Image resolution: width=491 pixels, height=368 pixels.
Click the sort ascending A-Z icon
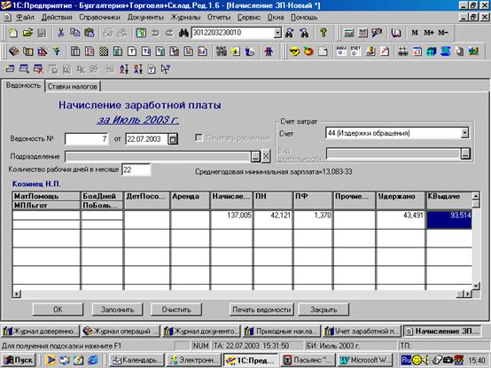click(x=124, y=68)
